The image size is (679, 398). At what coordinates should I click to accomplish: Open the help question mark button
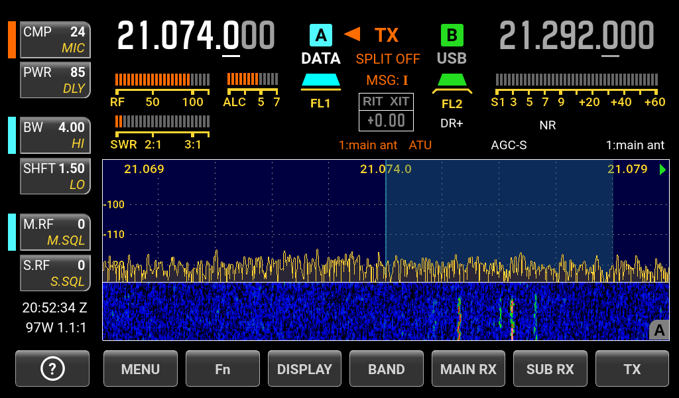[52, 369]
